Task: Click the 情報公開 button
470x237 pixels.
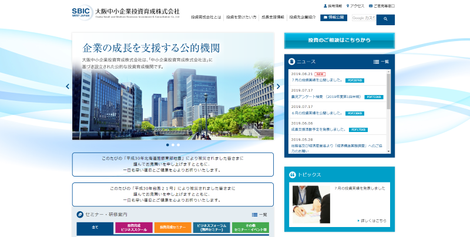Action: point(334,18)
